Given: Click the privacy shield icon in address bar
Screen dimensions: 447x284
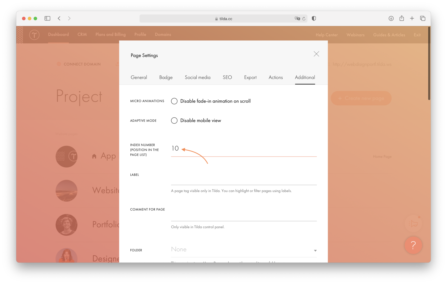Looking at the screenshot, I should click(x=314, y=18).
